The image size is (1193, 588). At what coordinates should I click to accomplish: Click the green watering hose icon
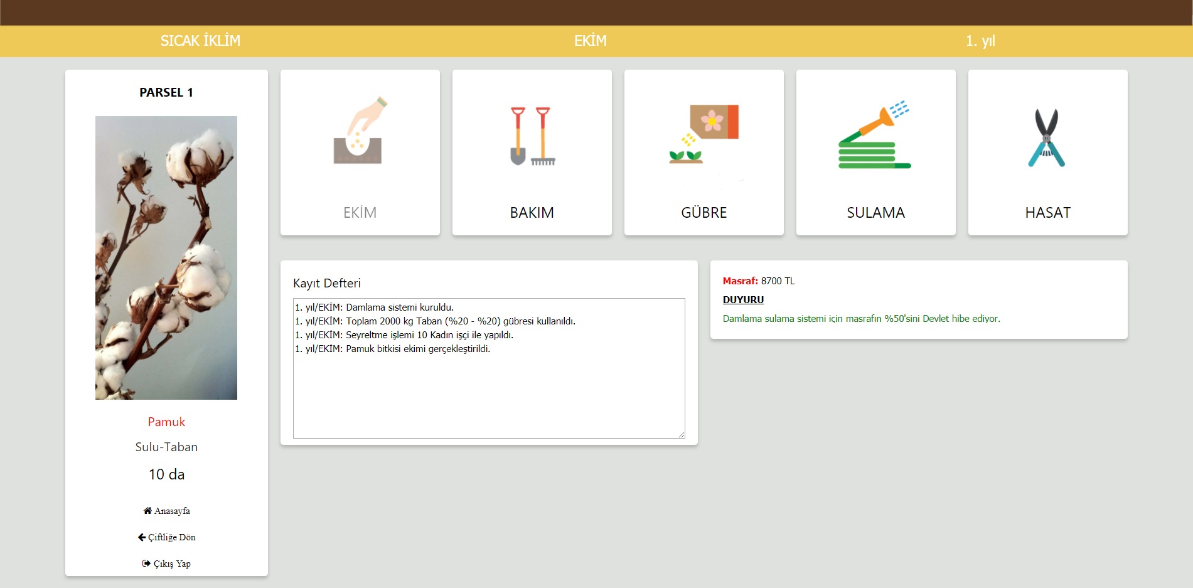(x=875, y=136)
